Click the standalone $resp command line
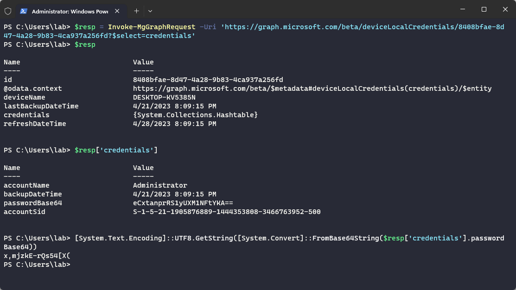The height and width of the screenshot is (290, 516). (x=85, y=44)
